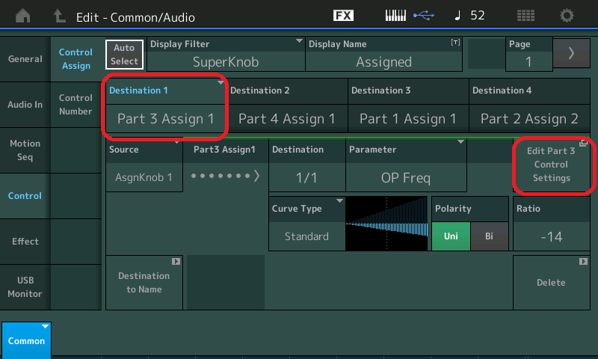Set polarity to Bi
The image size is (598, 359).
click(x=489, y=236)
